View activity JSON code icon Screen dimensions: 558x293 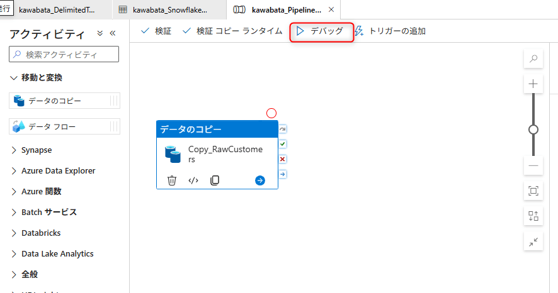point(193,180)
